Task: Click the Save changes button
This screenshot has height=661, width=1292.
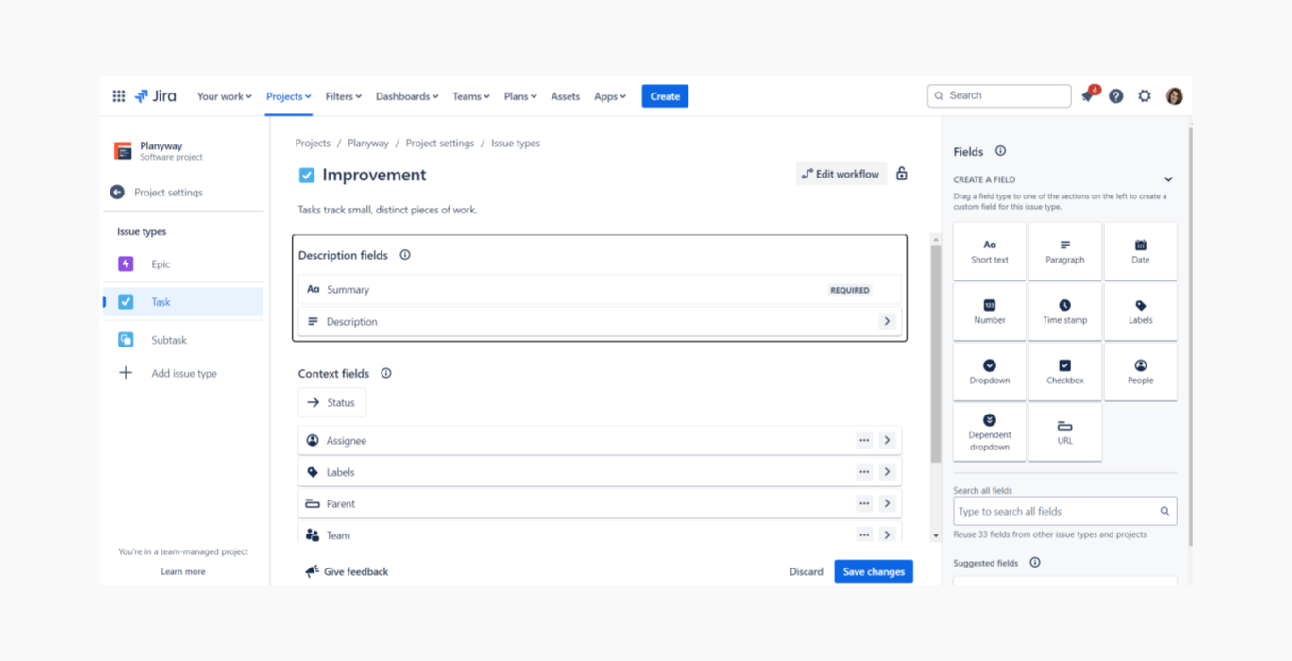Action: coord(874,572)
